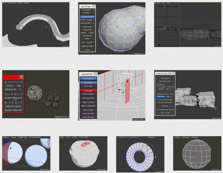The image size is (223, 173).
Task: Close the Material ID panel
Action: tap(22, 77)
